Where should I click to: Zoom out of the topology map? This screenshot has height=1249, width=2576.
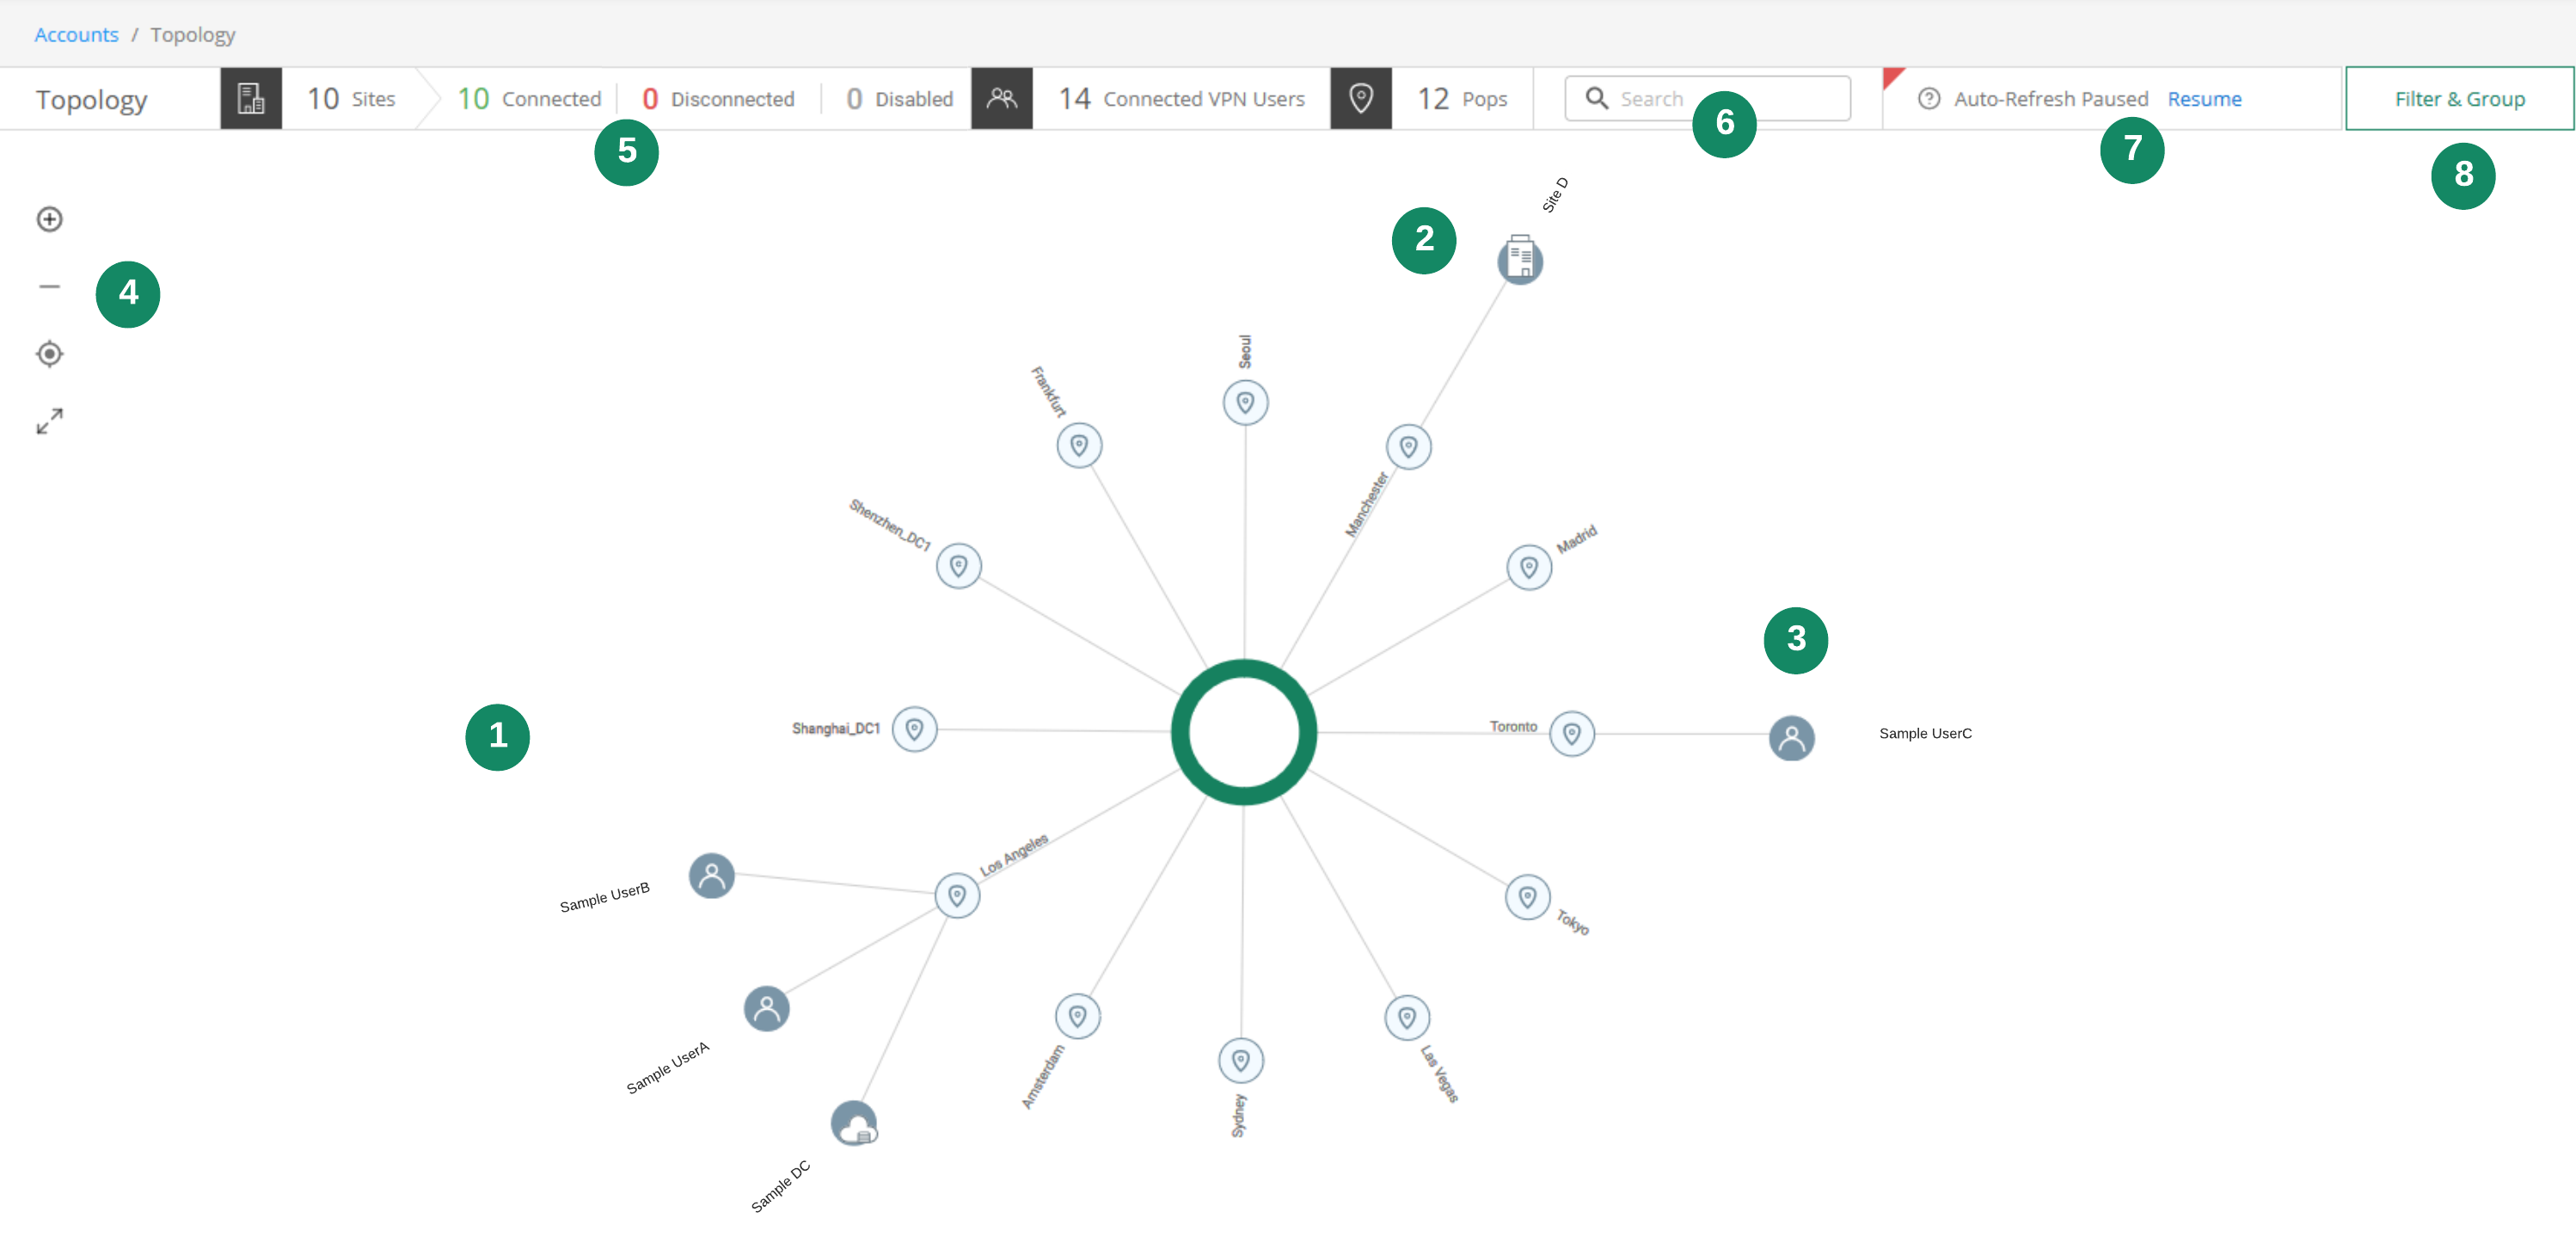(49, 286)
